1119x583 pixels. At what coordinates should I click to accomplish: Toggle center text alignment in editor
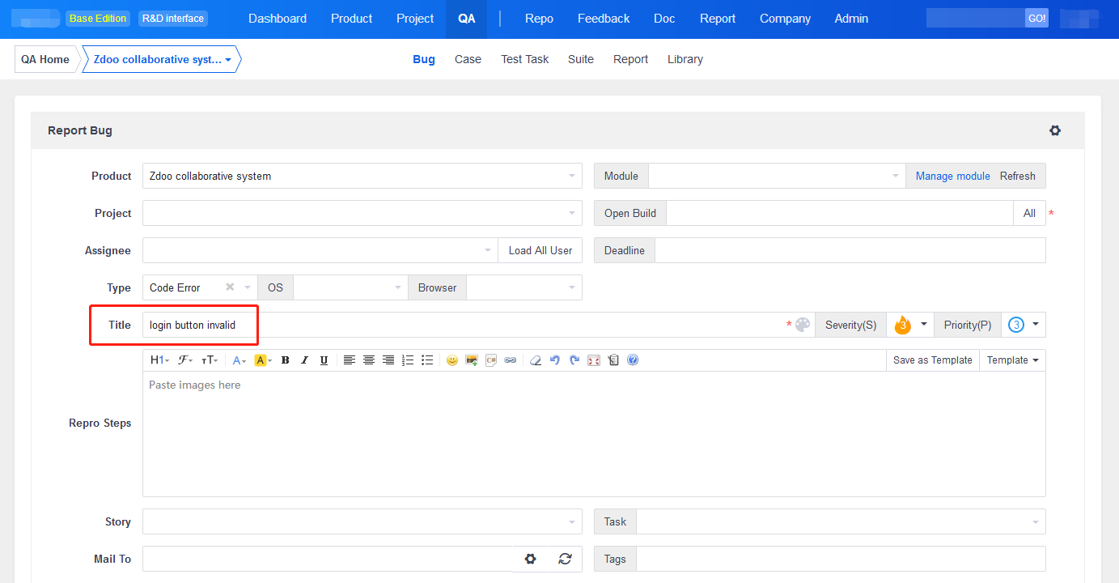(369, 360)
